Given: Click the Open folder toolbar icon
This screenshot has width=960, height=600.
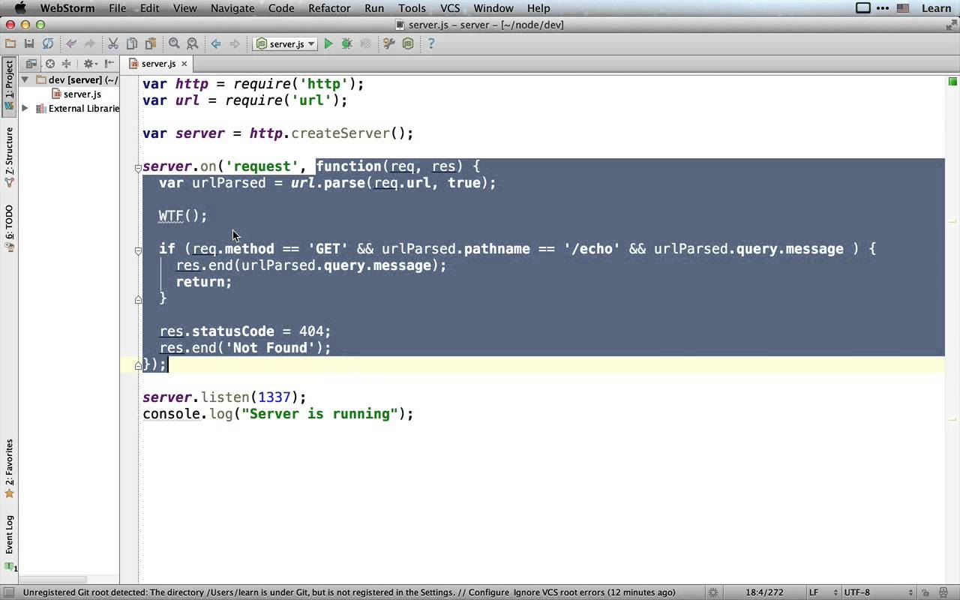Looking at the screenshot, I should pos(10,44).
